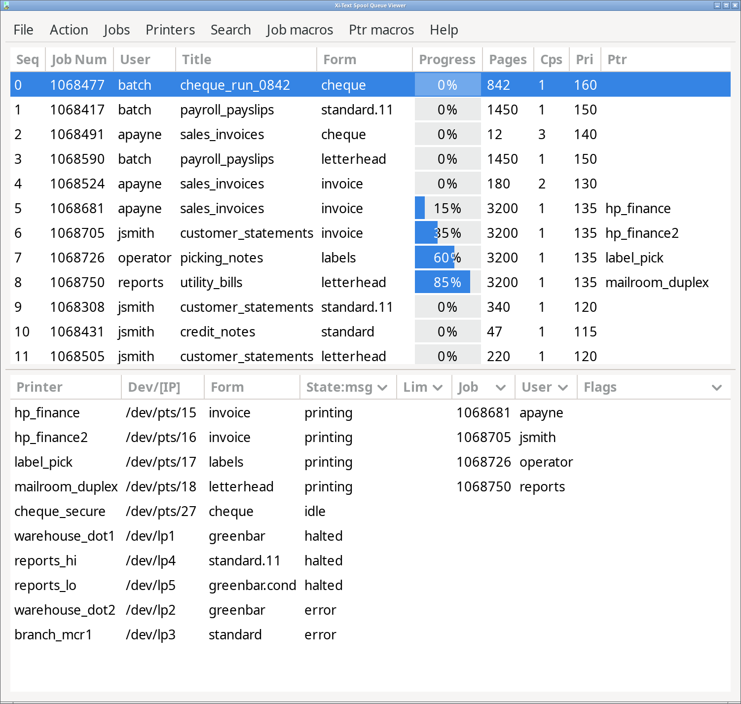Viewport: 741px width, 704px height.
Task: Open the File menu
Action: click(x=23, y=30)
